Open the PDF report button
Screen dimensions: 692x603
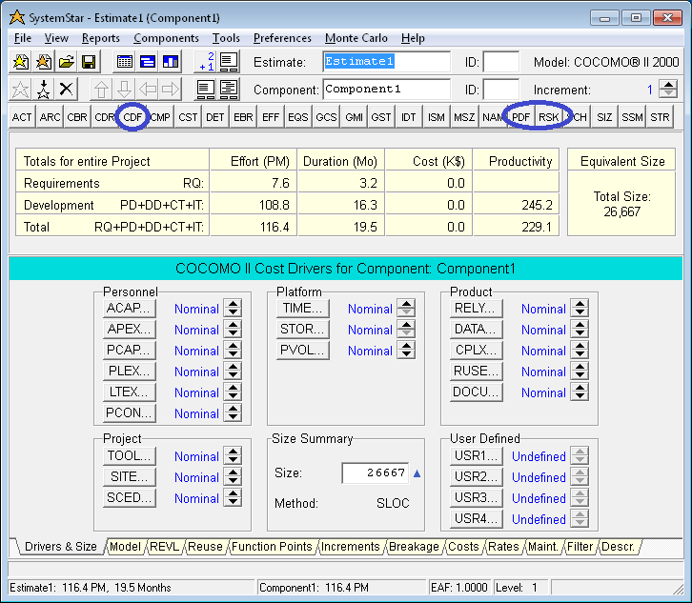pos(520,117)
